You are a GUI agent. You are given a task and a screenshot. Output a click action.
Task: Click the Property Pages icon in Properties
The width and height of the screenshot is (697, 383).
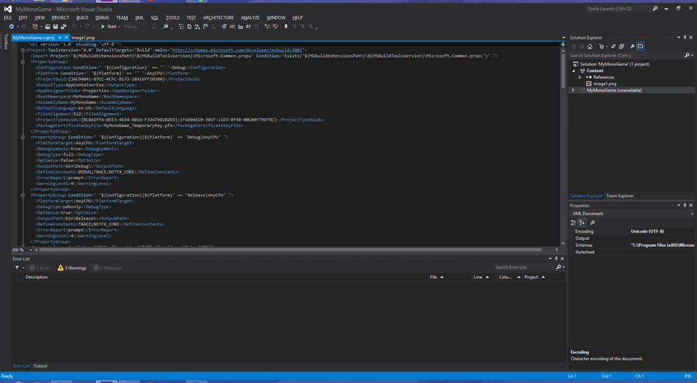(x=593, y=222)
